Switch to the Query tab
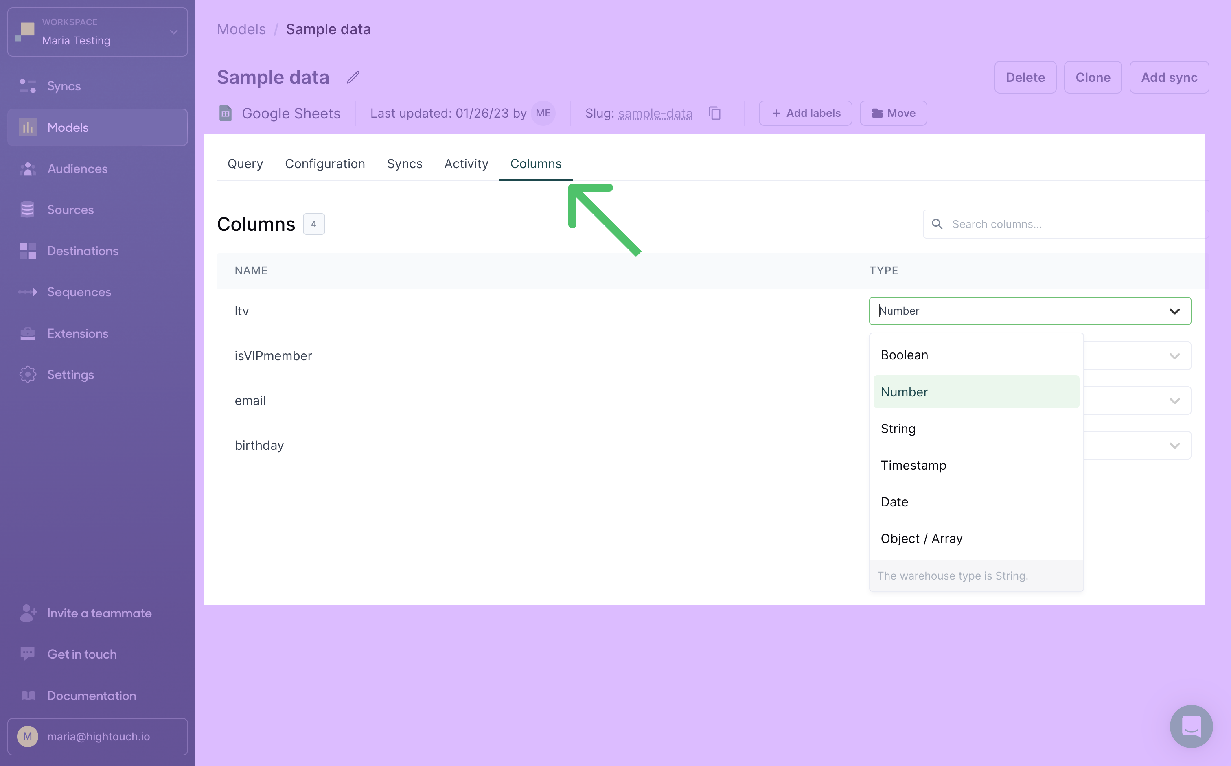This screenshot has height=766, width=1231. (243, 164)
